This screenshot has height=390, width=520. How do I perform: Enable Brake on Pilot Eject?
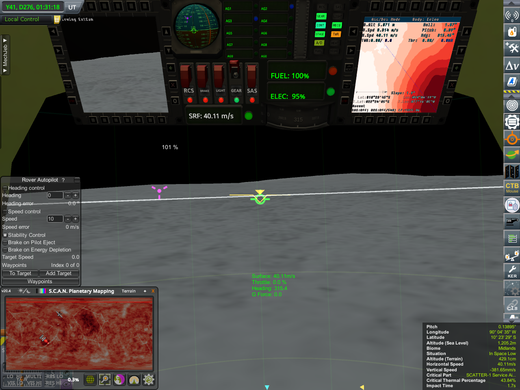point(5,243)
